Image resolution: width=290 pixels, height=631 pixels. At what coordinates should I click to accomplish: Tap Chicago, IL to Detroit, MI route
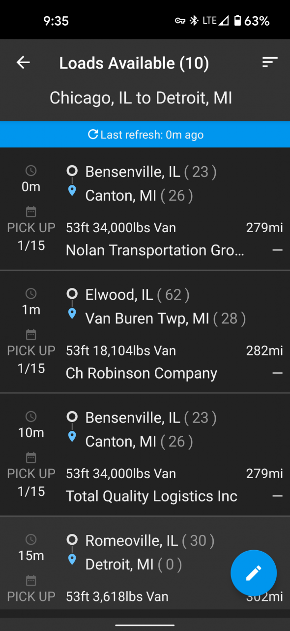pyautogui.click(x=141, y=98)
